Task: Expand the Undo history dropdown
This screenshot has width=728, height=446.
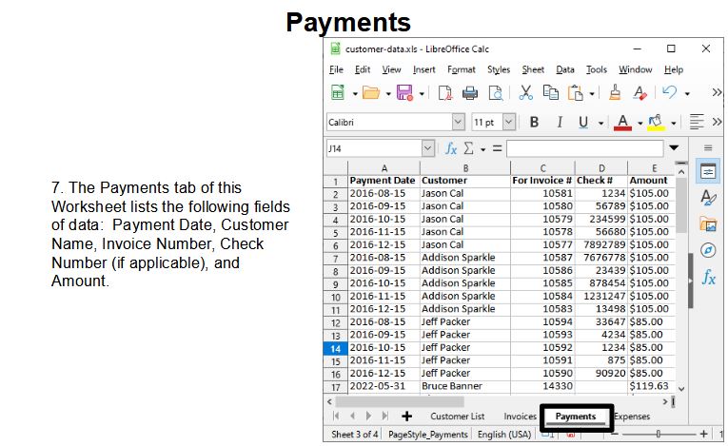Action: tap(687, 94)
